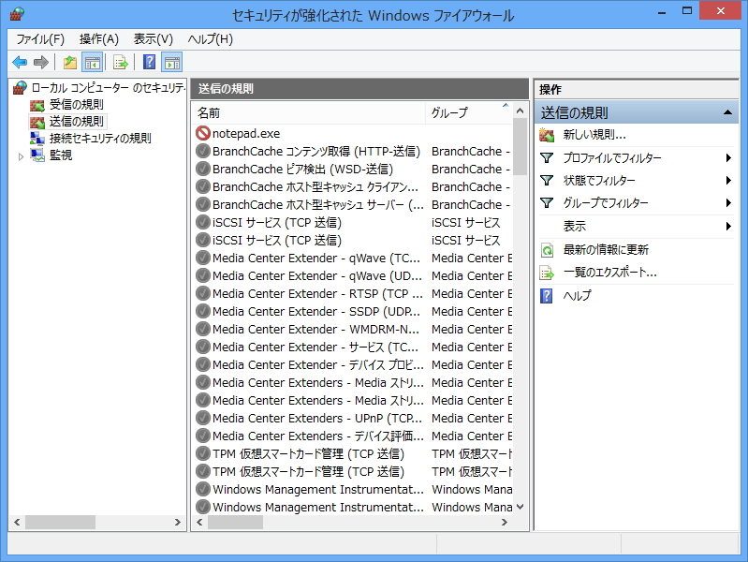Image resolution: width=748 pixels, height=562 pixels.
Task: Select 送信の規則 in the tree
Action: (x=77, y=121)
